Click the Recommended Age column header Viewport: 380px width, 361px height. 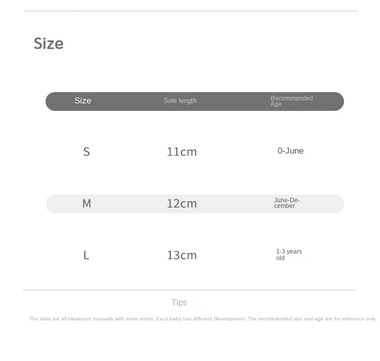(291, 101)
